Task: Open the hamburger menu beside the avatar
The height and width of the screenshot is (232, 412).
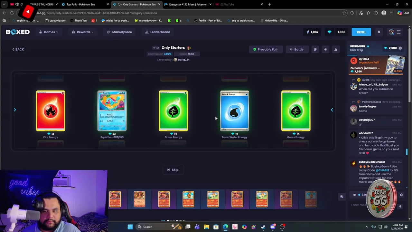Action: [398, 32]
